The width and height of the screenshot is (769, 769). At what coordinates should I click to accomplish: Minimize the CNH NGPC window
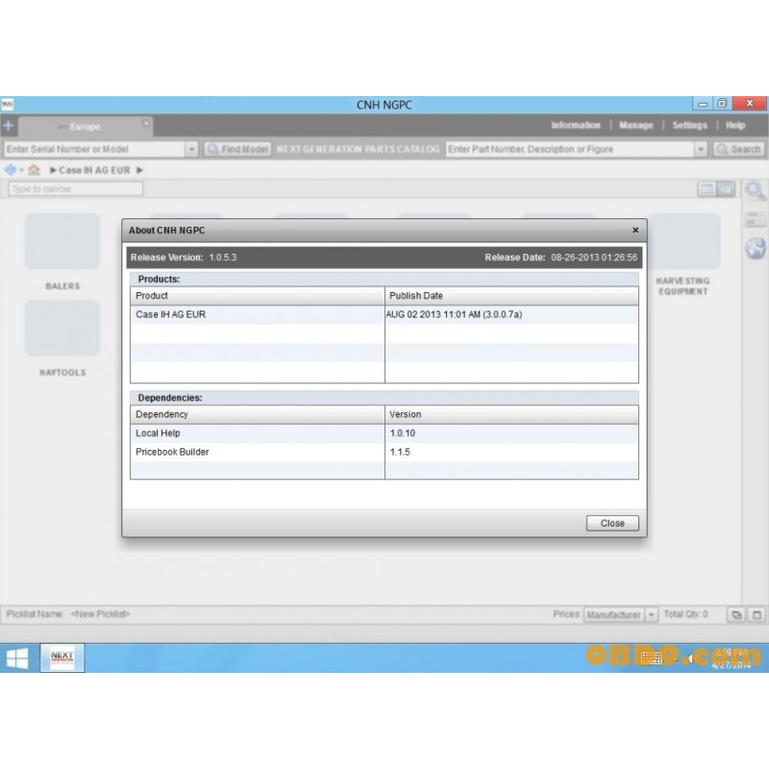tap(703, 104)
